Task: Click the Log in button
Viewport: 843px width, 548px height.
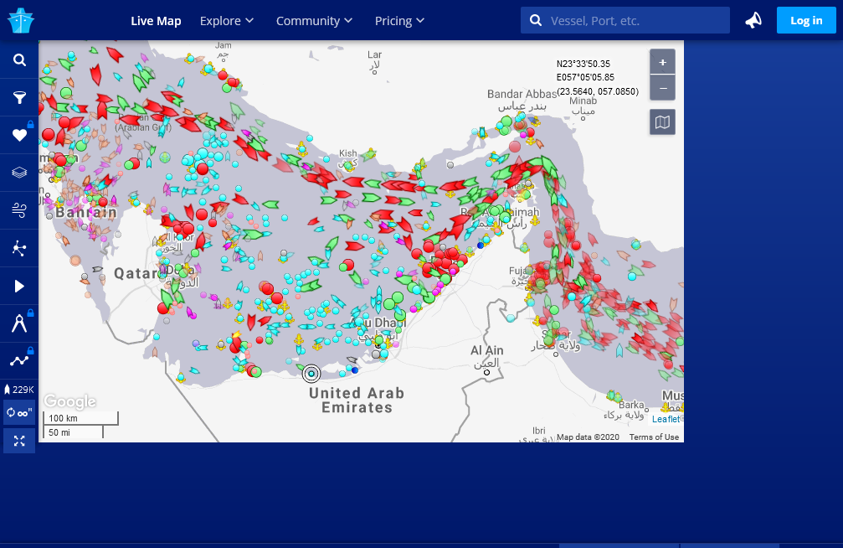Action: tap(806, 20)
